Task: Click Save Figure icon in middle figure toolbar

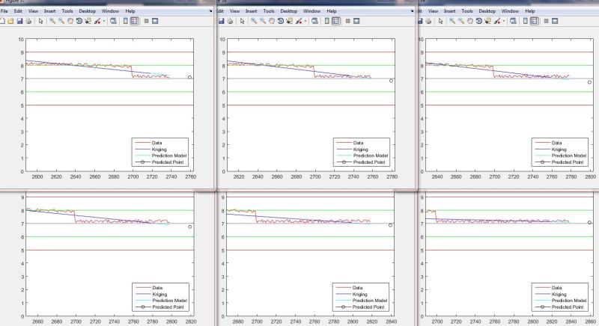Action: point(221,21)
